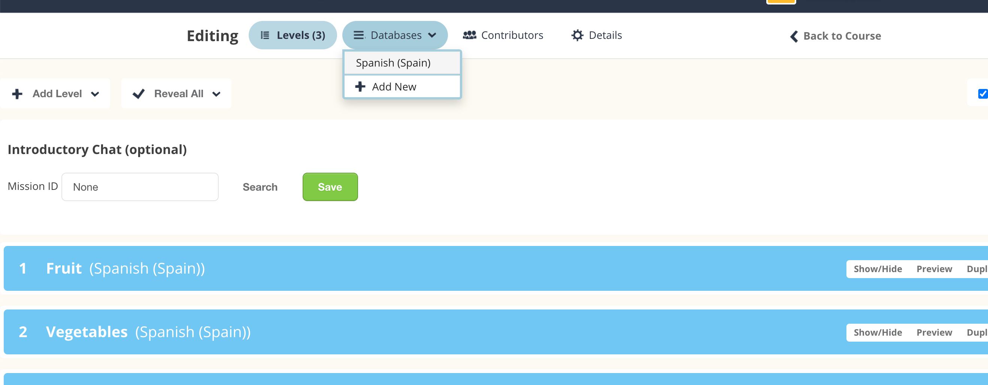Click the Contributors people icon
Viewport: 988px width, 385px height.
[x=469, y=35]
